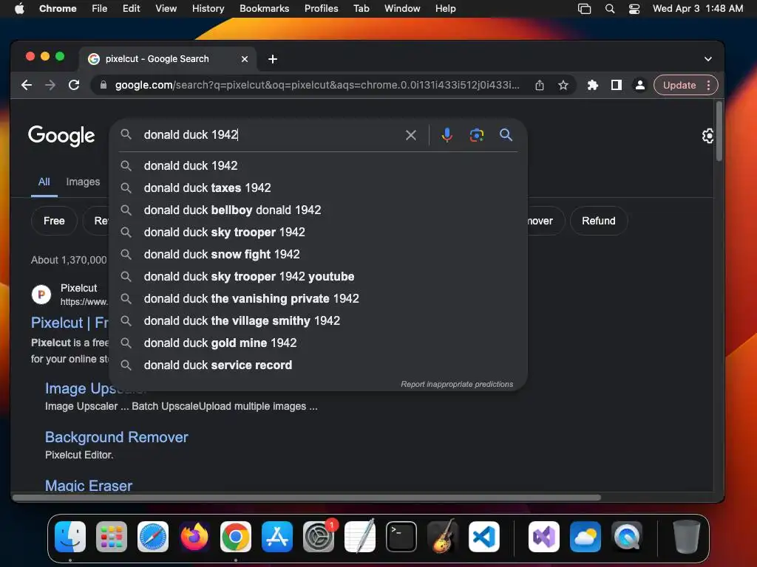Reload the page
Image resolution: width=757 pixels, height=567 pixels.
pyautogui.click(x=74, y=86)
